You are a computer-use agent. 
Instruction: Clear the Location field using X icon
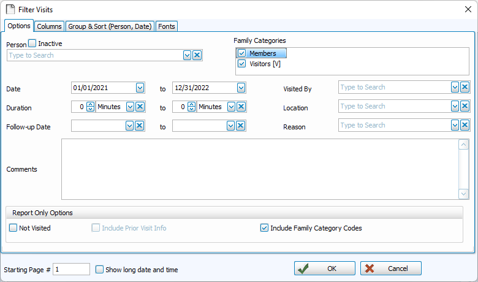pyautogui.click(x=465, y=106)
